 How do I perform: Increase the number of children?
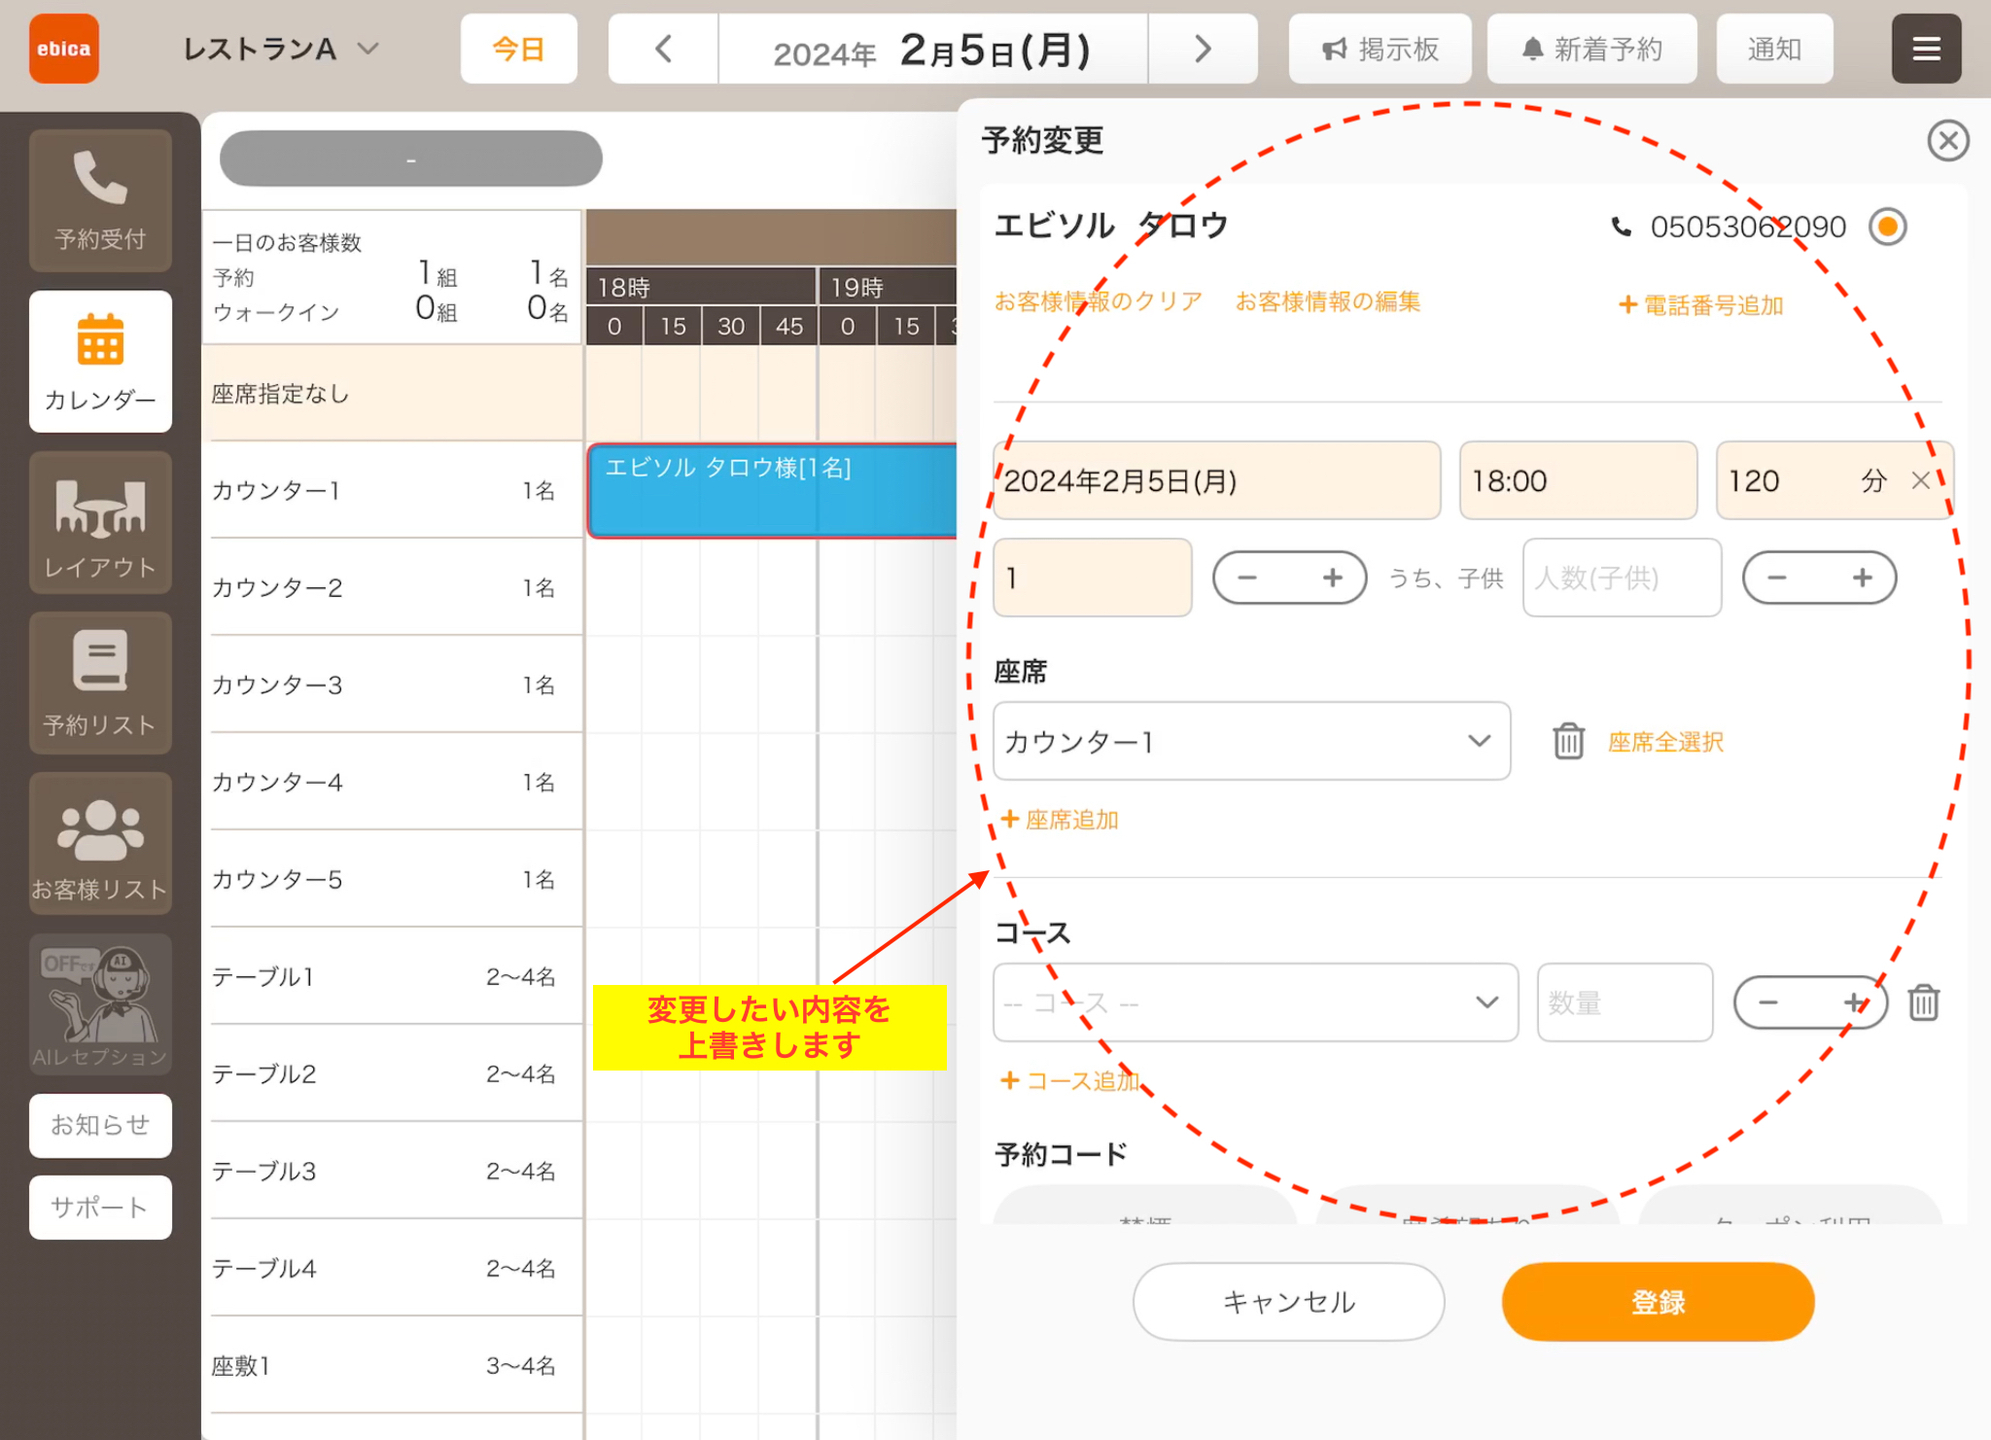pyautogui.click(x=1862, y=578)
